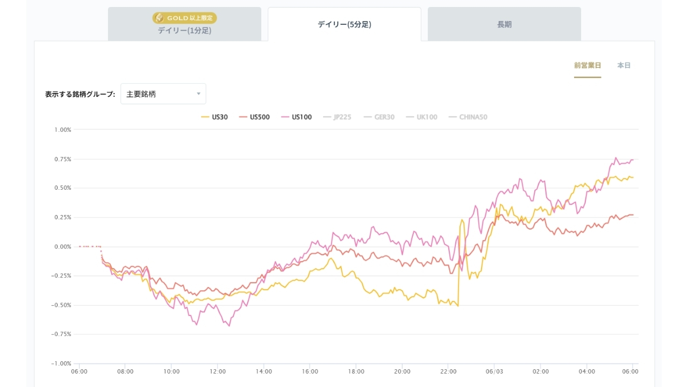Enable UK100 series in legend
Screen dimensions: 688x387
coord(421,117)
